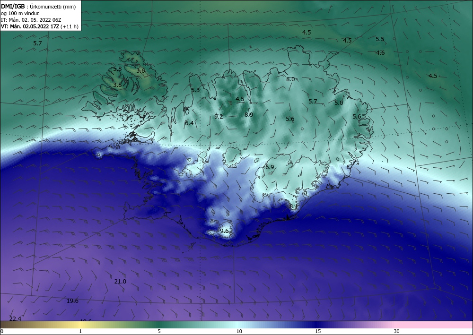Click the colorbar tick label 15
This screenshot has height=335, width=473.
pyautogui.click(x=318, y=331)
